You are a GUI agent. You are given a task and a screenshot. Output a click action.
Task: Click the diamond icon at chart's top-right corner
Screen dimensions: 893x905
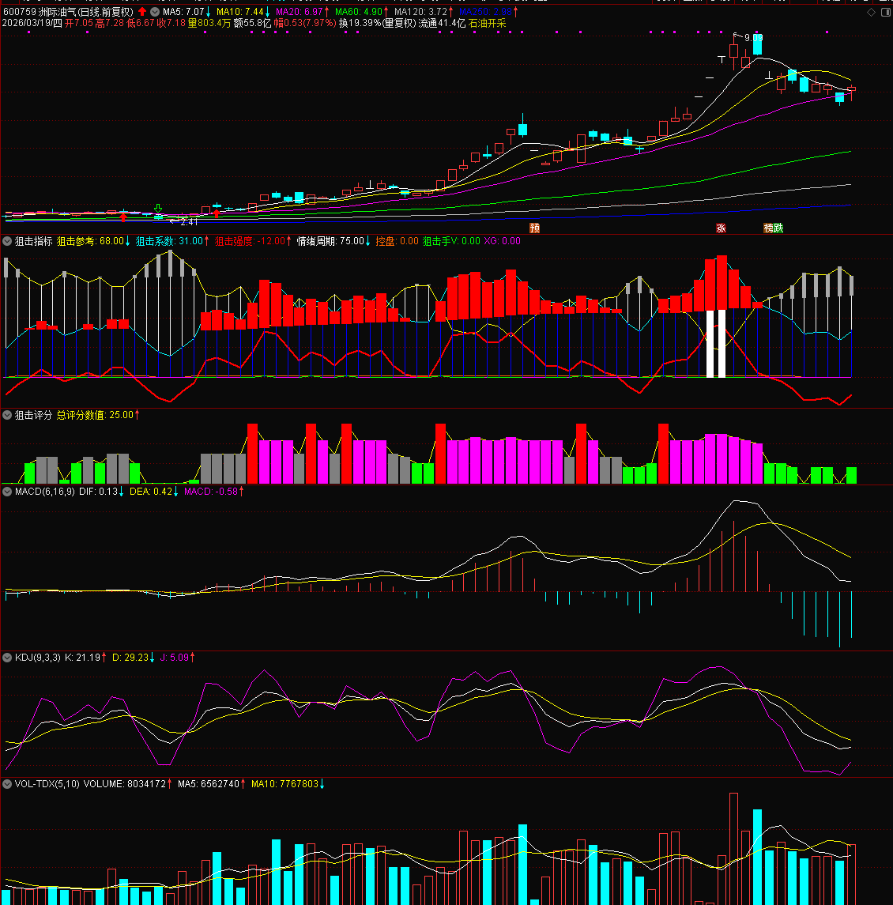click(x=871, y=12)
